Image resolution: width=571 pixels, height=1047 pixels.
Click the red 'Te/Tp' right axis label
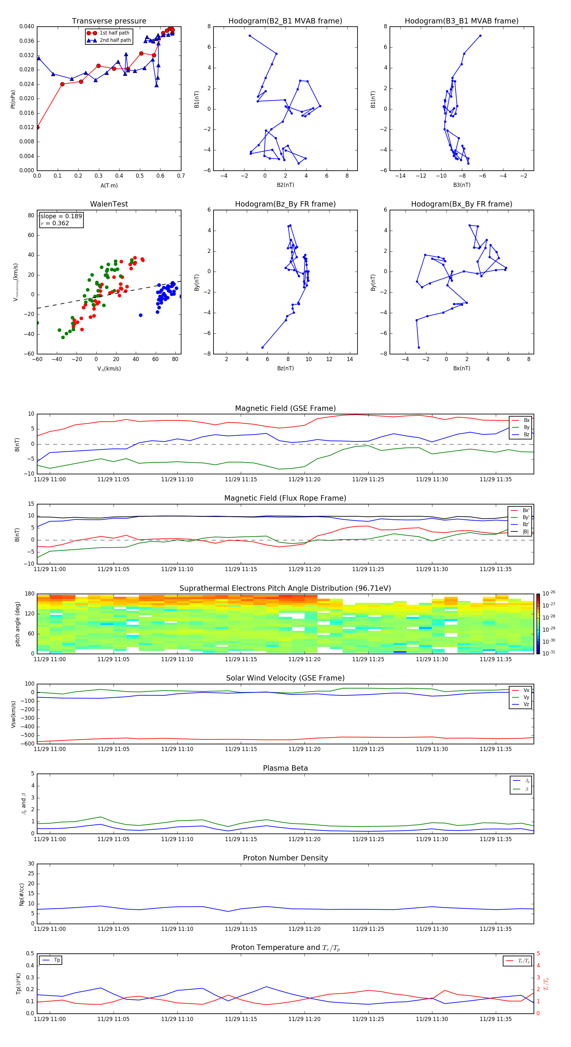coord(546,984)
